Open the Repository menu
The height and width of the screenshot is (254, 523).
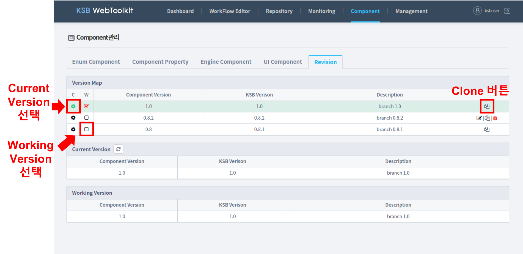pyautogui.click(x=279, y=11)
